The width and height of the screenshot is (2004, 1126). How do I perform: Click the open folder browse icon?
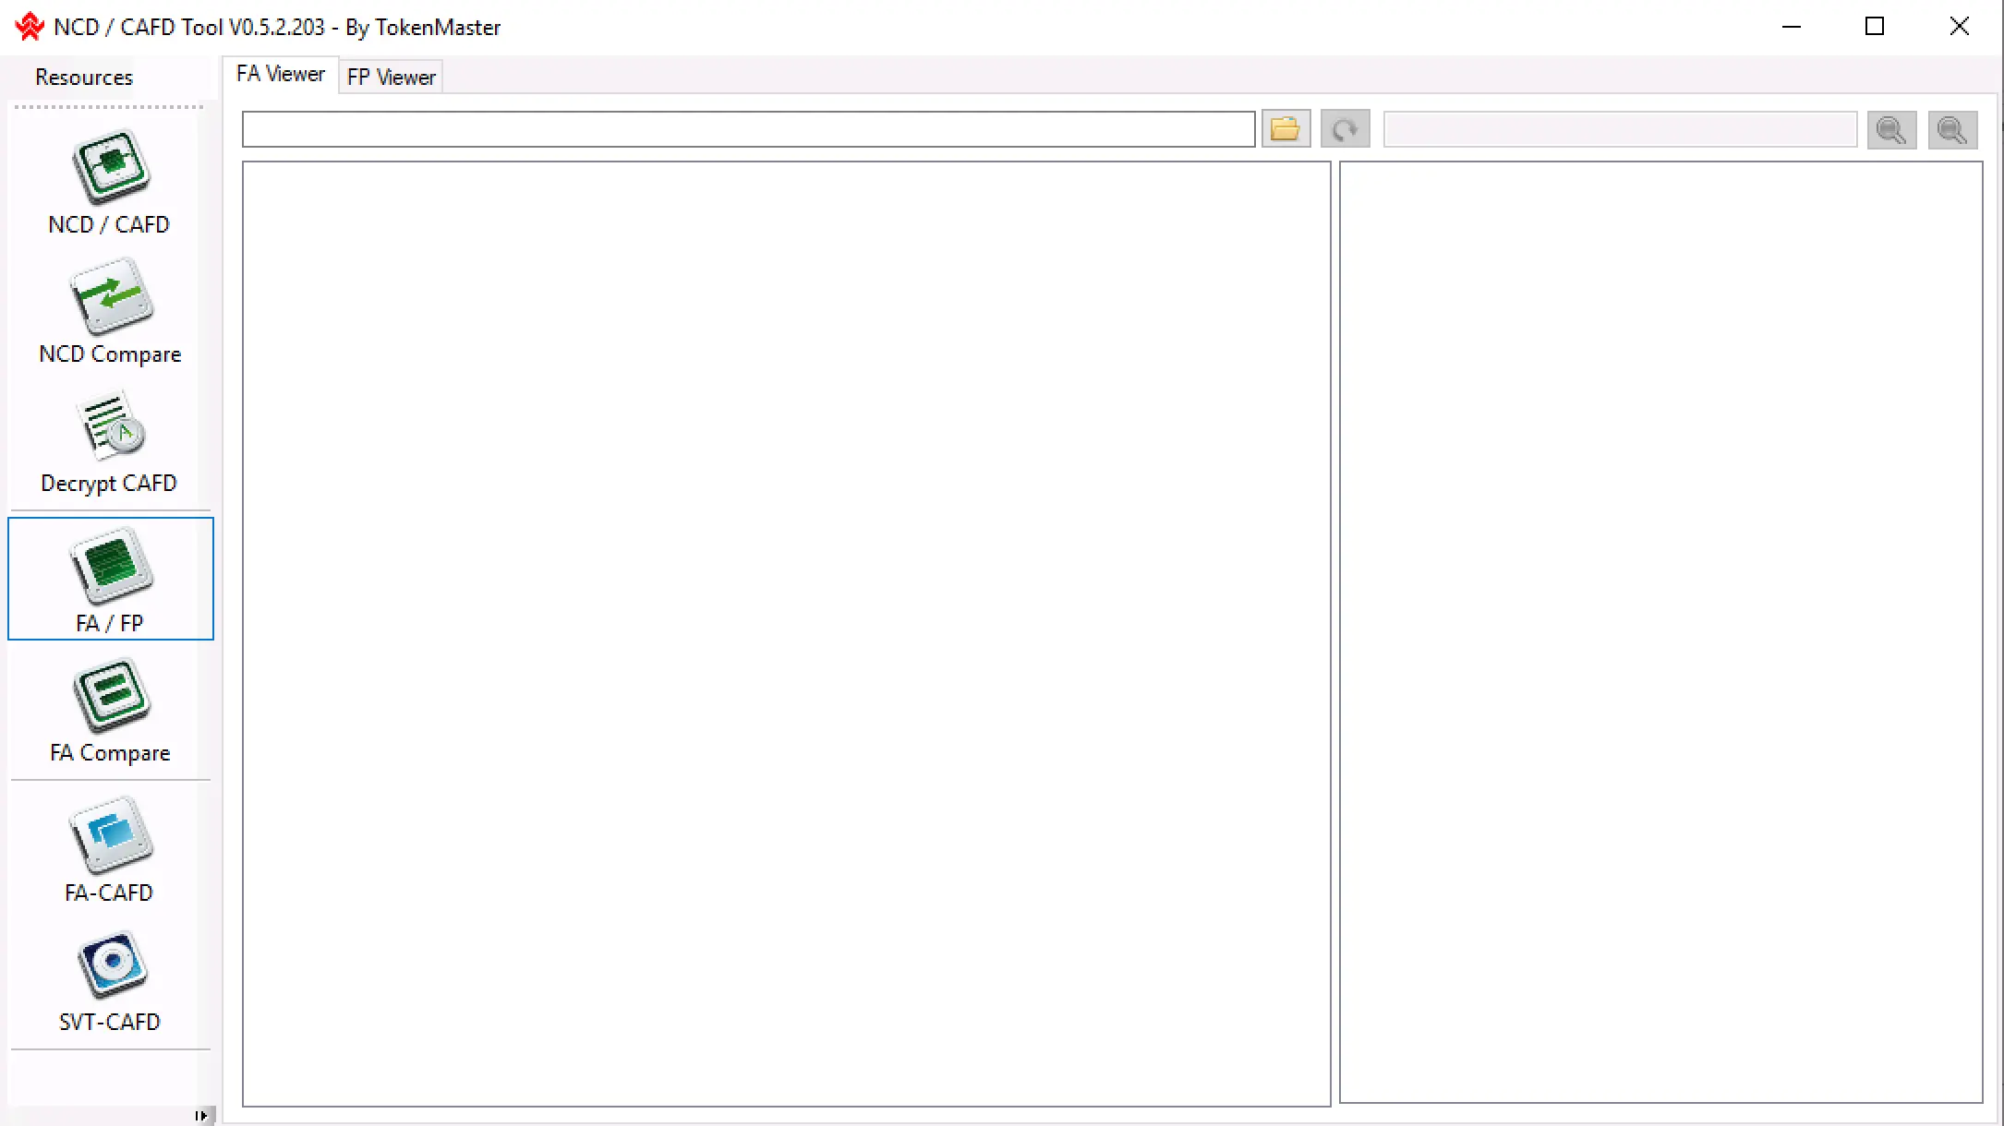[1286, 129]
